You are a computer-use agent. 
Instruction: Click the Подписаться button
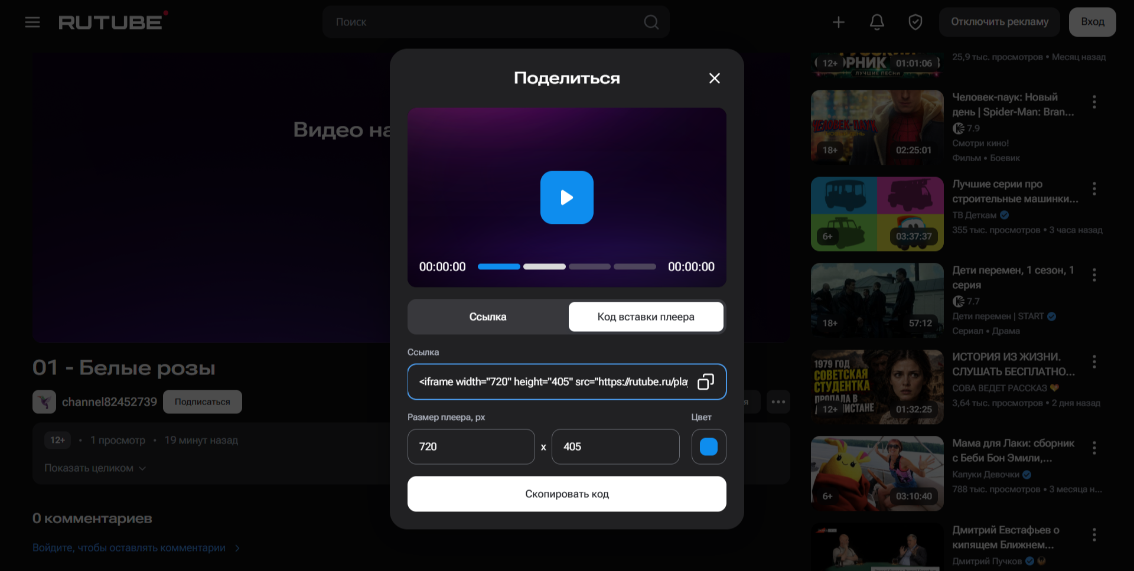click(203, 402)
